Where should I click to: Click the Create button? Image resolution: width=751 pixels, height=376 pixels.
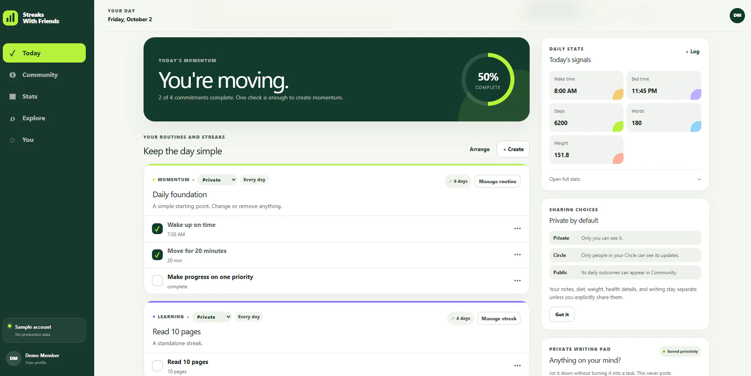(x=513, y=149)
